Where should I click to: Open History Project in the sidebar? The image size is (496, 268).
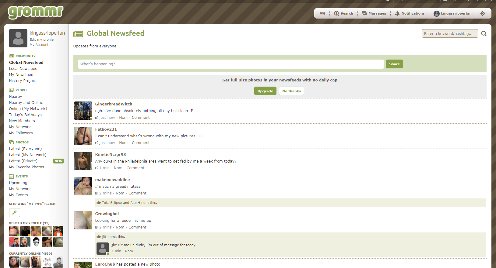point(23,81)
